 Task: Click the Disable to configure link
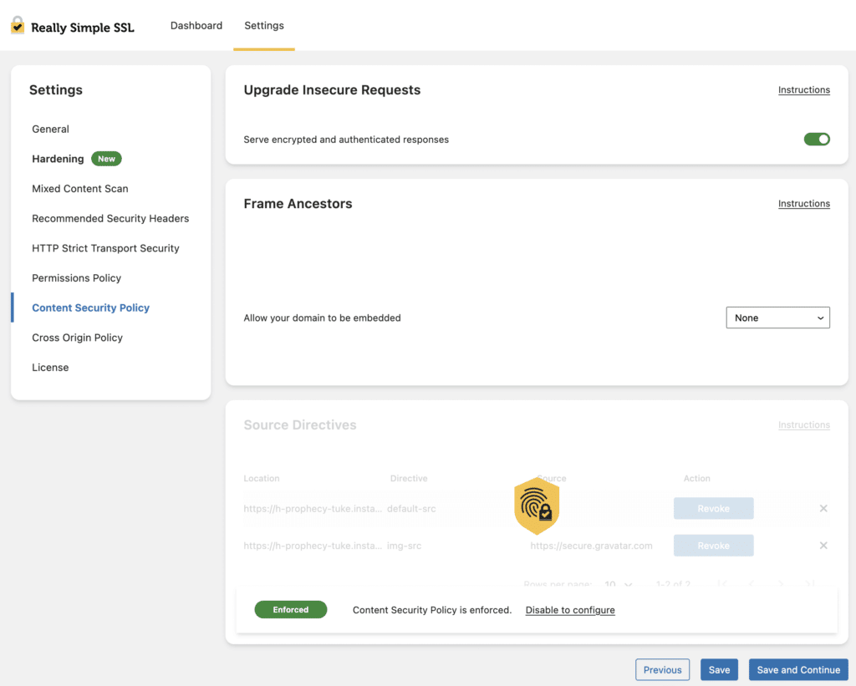coord(570,610)
